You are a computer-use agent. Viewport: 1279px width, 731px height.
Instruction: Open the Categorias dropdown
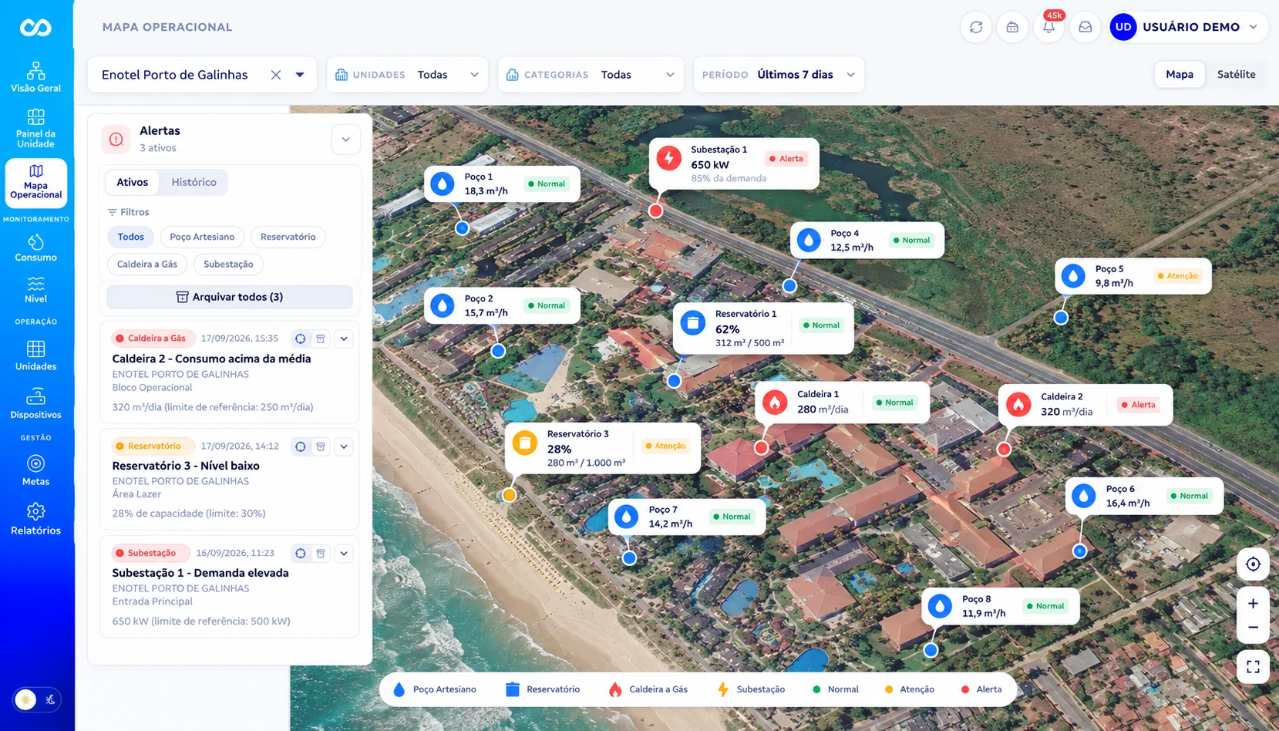click(x=591, y=75)
